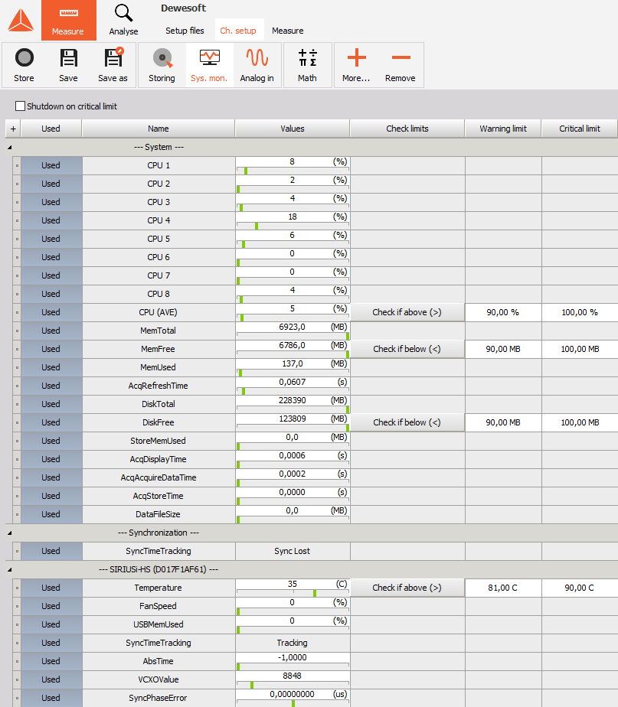Toggle Used for FanSpeed row
This screenshot has width=618, height=707.
point(51,607)
